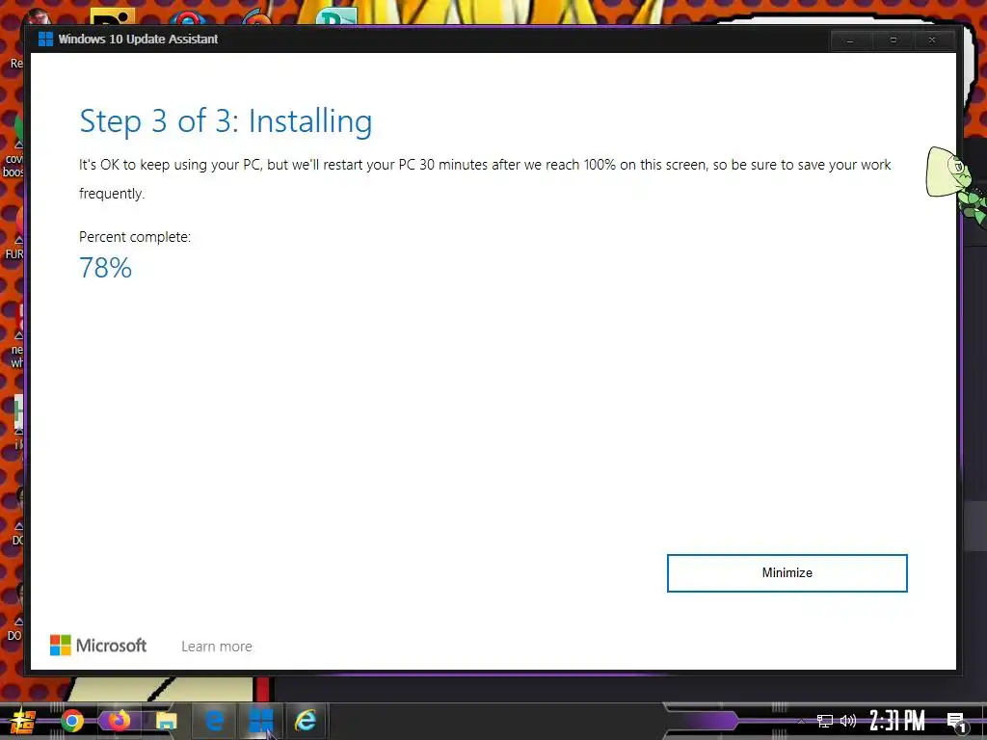Viewport: 987px width, 740px height.
Task: Click the "Step 3 of 3: Installing" heading
Action: click(226, 121)
